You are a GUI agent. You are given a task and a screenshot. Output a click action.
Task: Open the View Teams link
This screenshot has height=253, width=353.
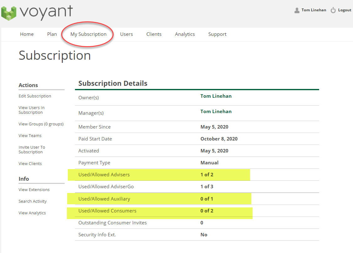click(x=30, y=135)
